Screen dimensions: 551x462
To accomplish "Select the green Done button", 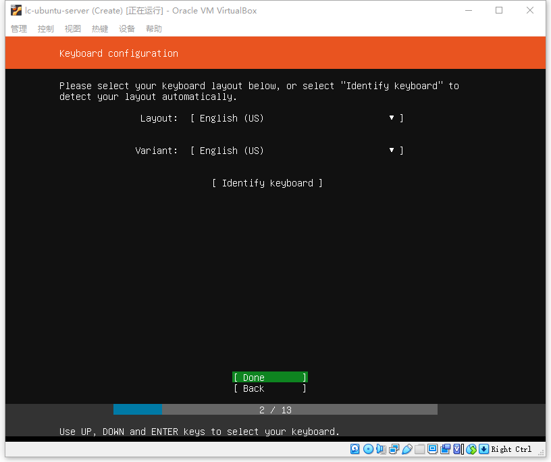I will pyautogui.click(x=270, y=378).
